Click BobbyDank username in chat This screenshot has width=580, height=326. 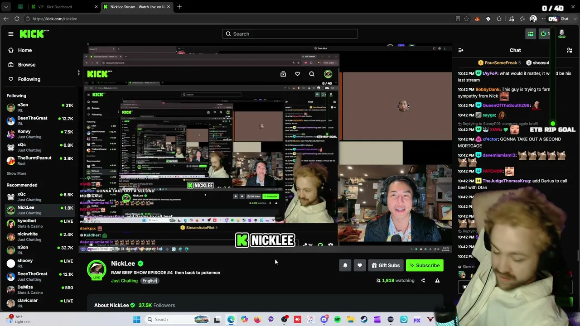[x=488, y=90]
